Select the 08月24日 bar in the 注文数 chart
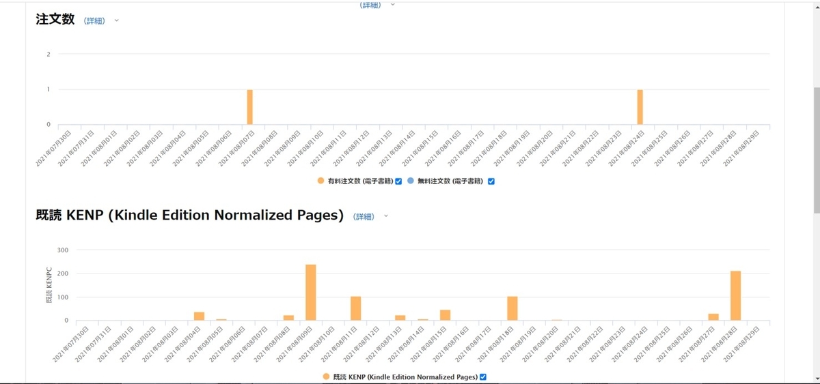This screenshot has height=384, width=820. [x=640, y=107]
